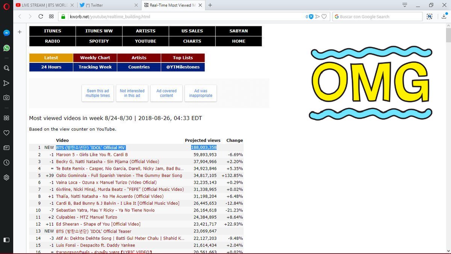The width and height of the screenshot is (451, 254).
Task: Open the Top Lists page
Action: coord(183,58)
